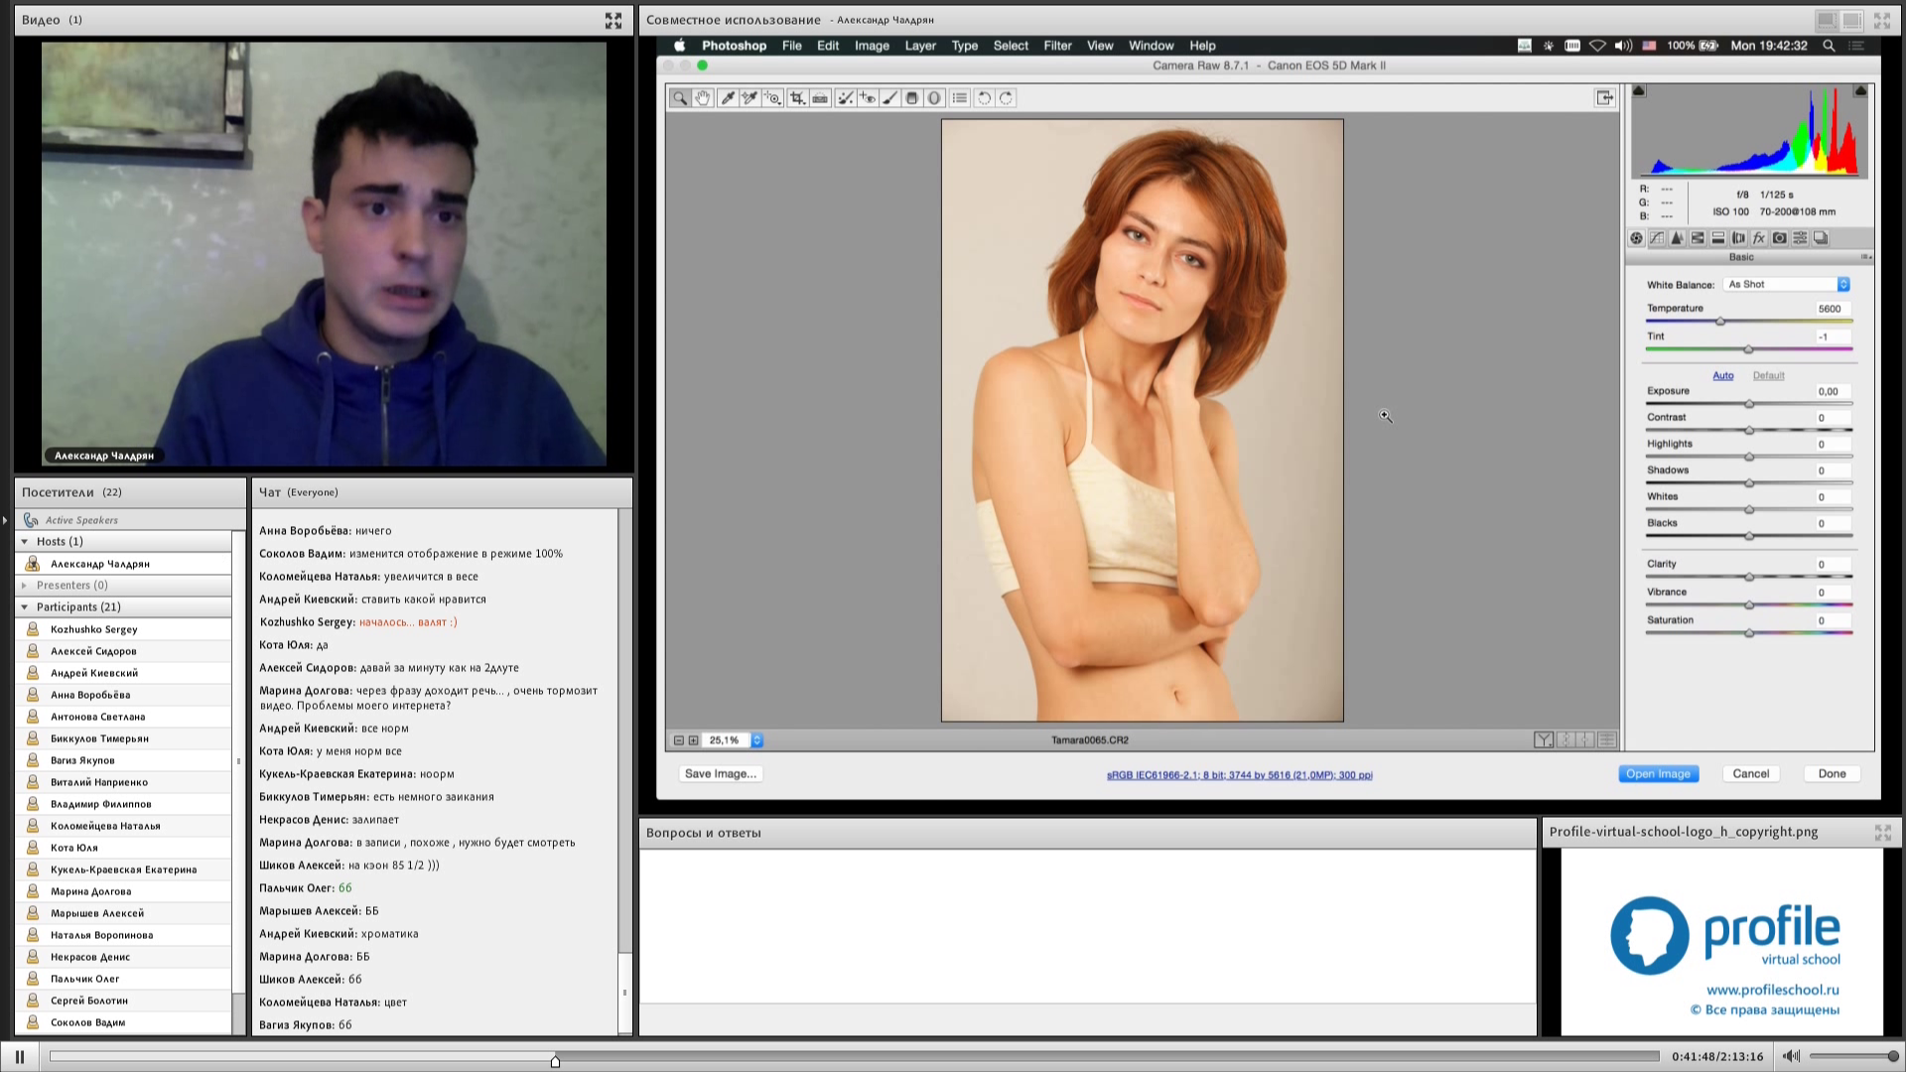1906x1072 pixels.
Task: Select the Adjustment Brush tool
Action: [x=889, y=98]
